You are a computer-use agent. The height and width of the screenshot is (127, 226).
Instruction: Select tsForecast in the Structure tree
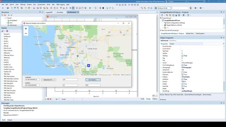tap(13, 25)
